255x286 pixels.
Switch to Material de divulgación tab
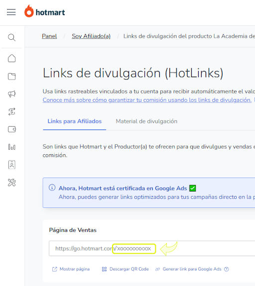(146, 121)
